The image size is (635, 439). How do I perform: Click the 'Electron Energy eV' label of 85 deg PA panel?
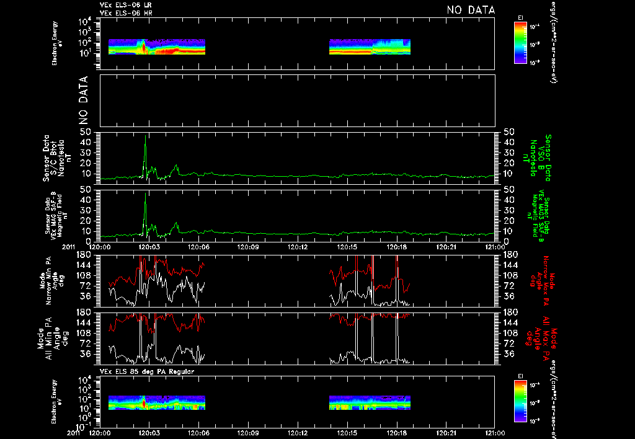(57, 402)
